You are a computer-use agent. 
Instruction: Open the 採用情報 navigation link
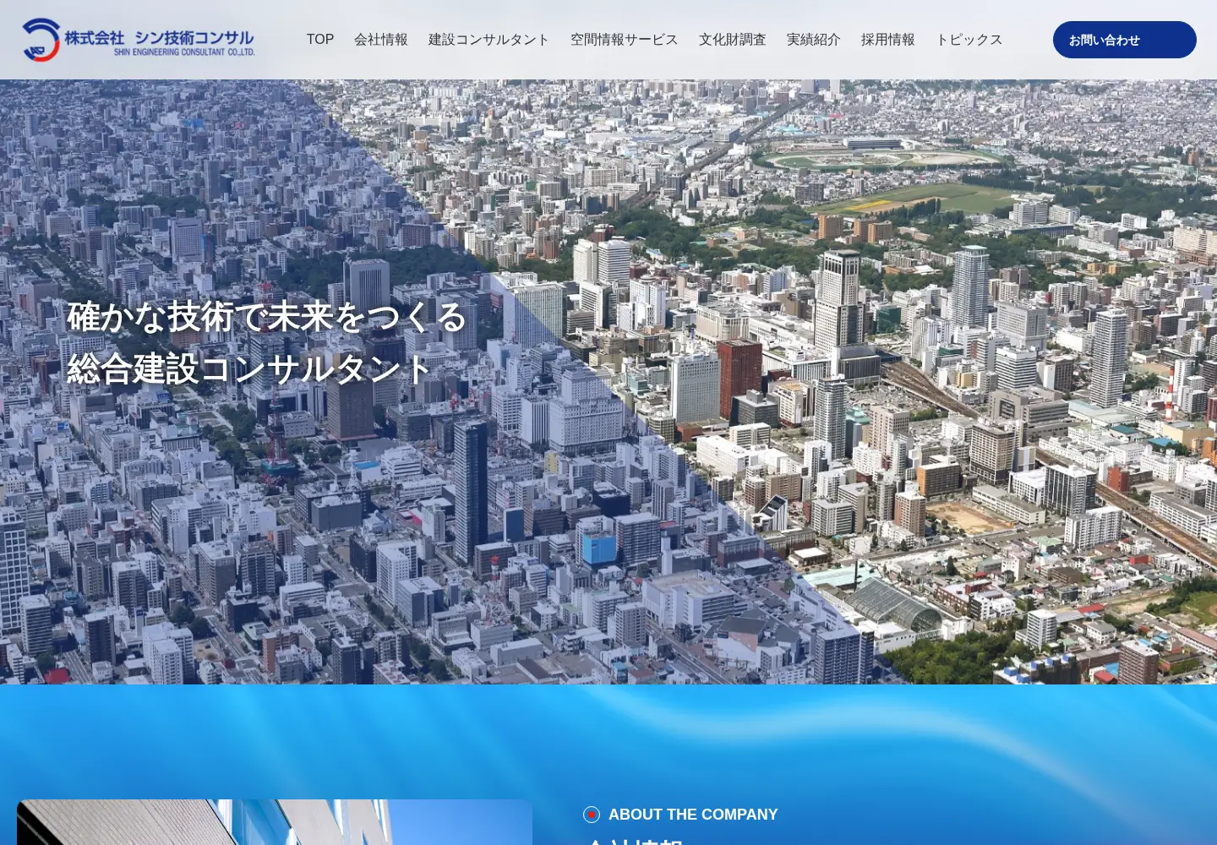pos(888,40)
